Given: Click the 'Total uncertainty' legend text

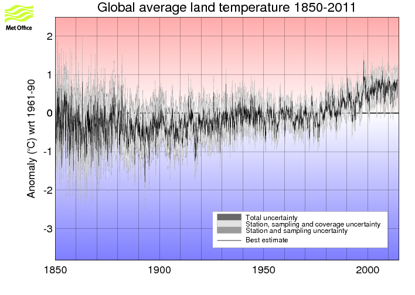Looking at the screenshot, I should click(271, 218).
